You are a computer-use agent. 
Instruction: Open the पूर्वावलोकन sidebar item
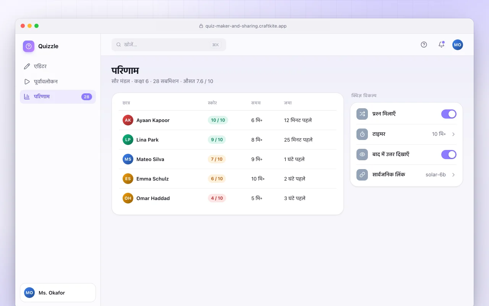pyautogui.click(x=58, y=82)
